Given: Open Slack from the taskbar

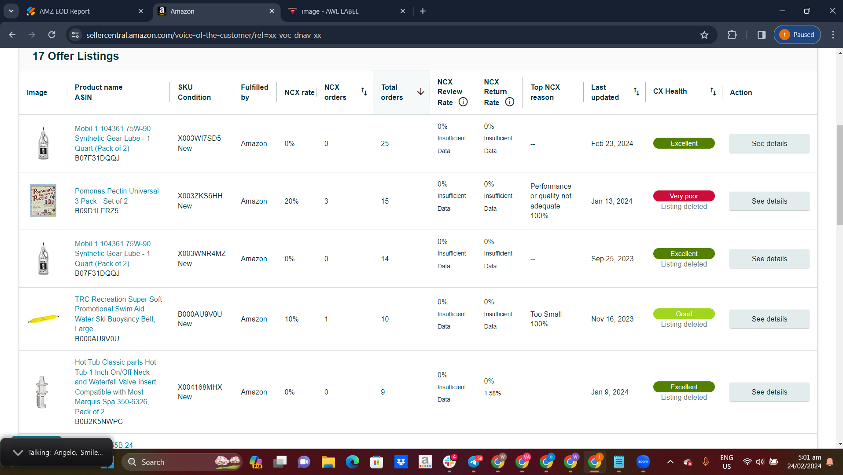Looking at the screenshot, I should point(449,462).
